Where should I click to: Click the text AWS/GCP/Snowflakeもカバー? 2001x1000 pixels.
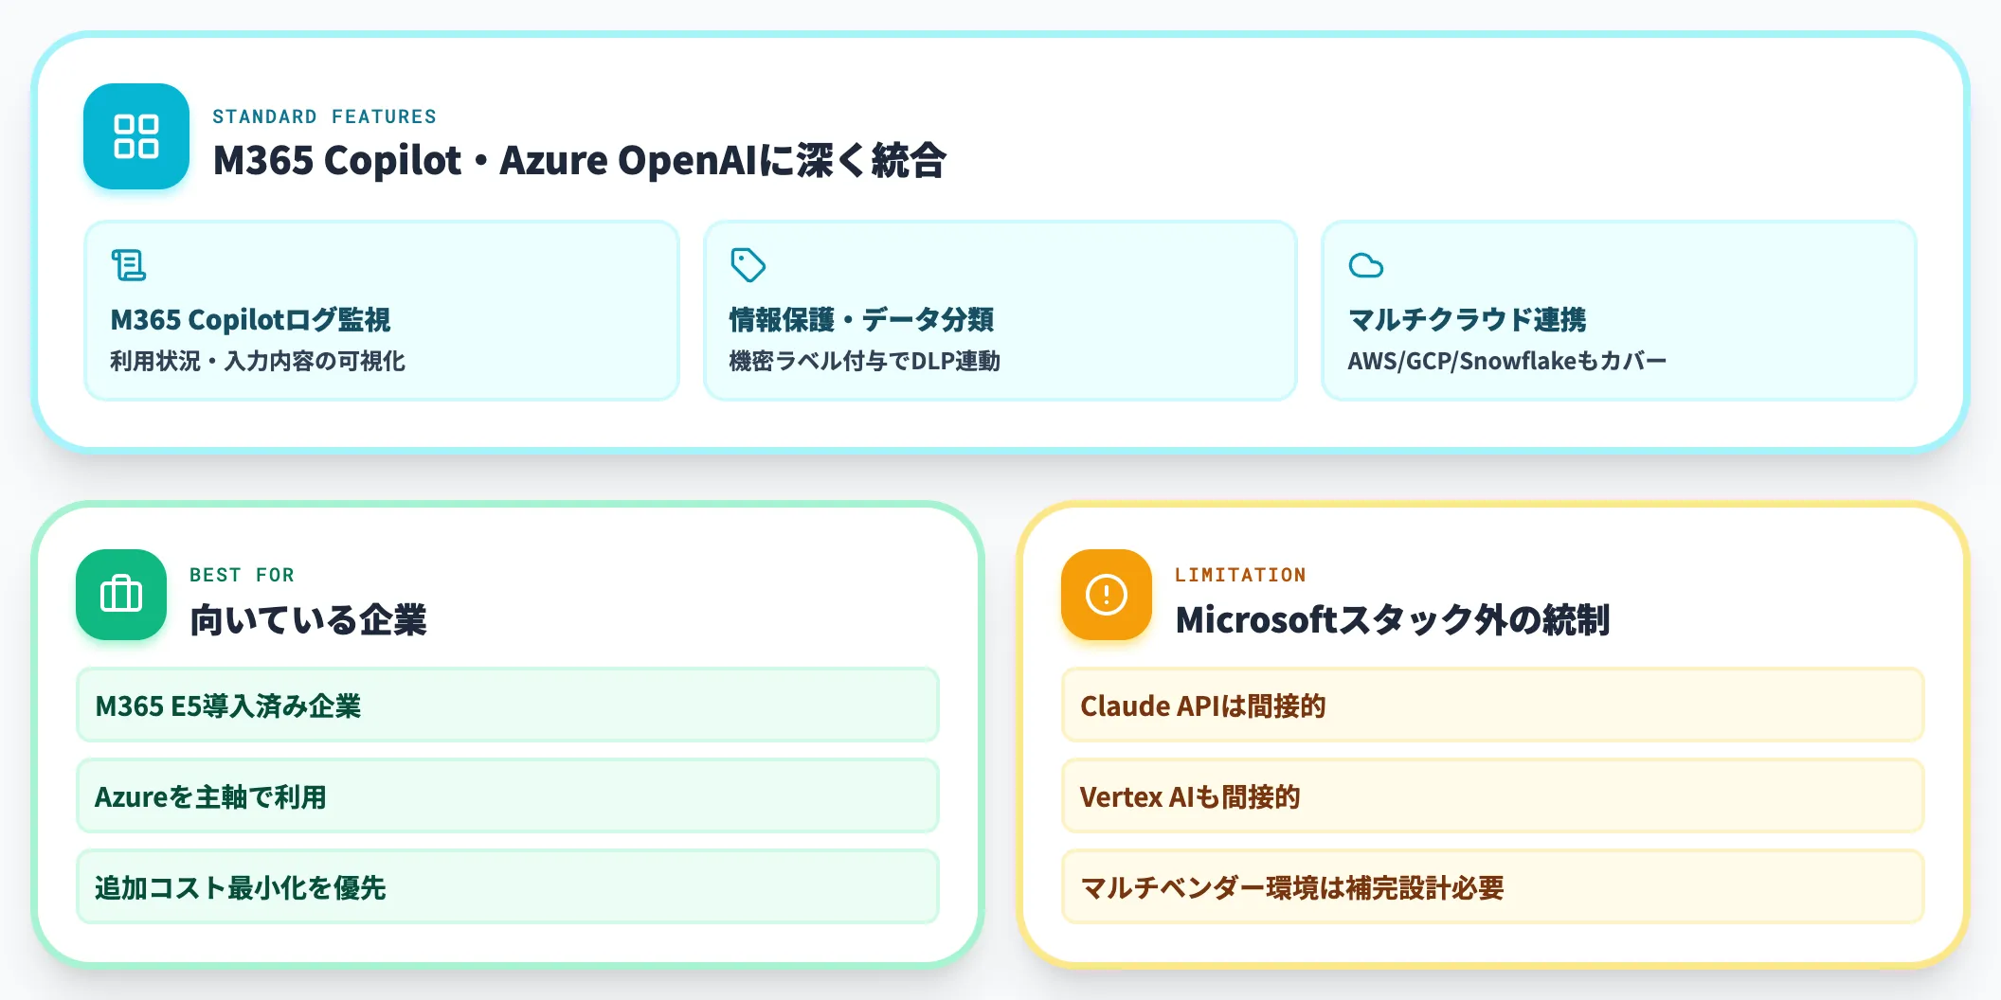[1506, 361]
